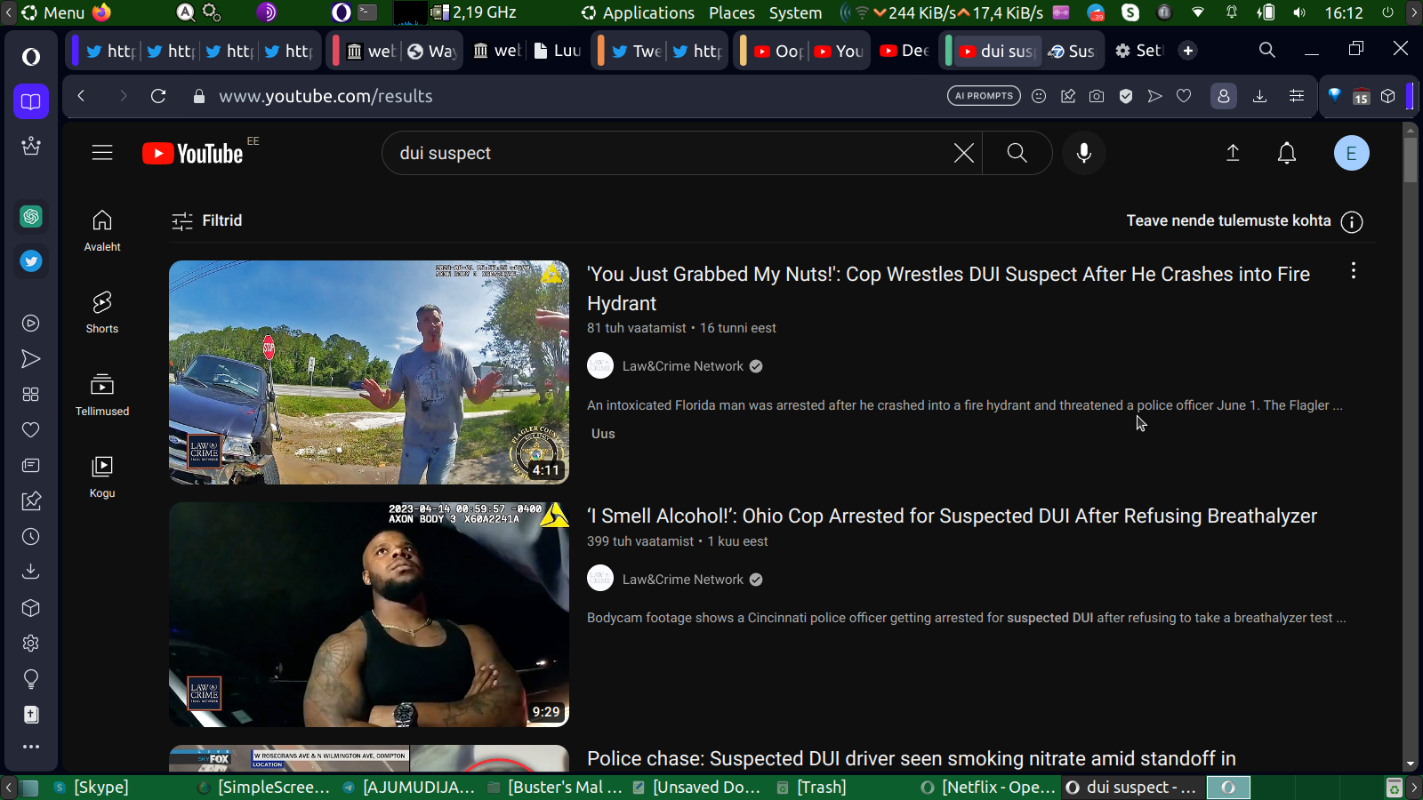Open the Places menu in the top panel
Viewport: 1423px width, 800px height.
pyautogui.click(x=732, y=12)
